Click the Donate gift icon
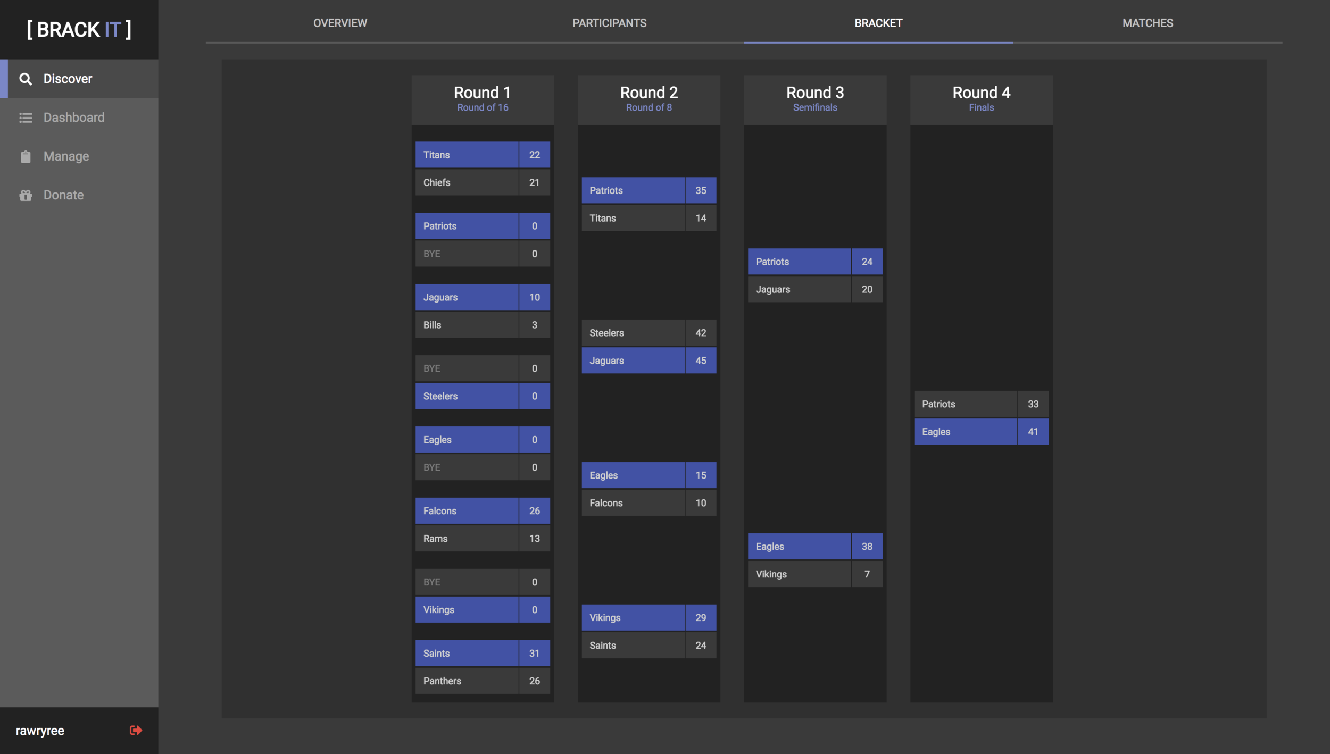This screenshot has width=1330, height=754. (26, 195)
